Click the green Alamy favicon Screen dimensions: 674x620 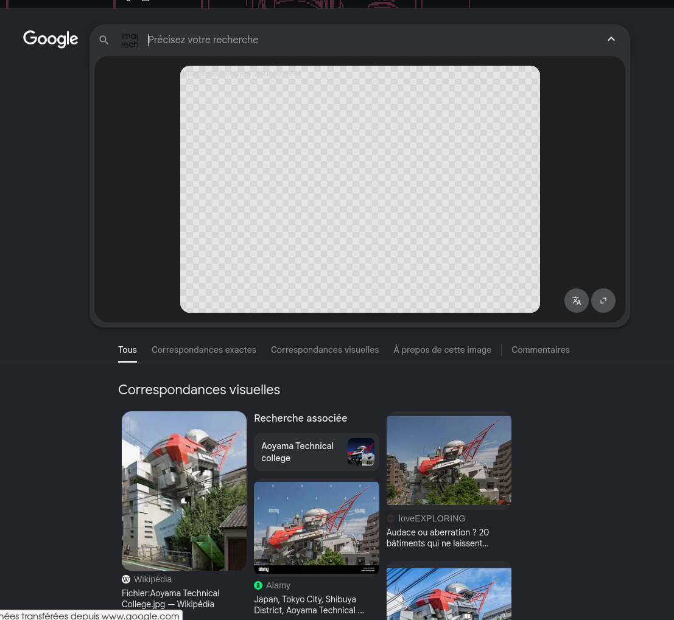(258, 585)
